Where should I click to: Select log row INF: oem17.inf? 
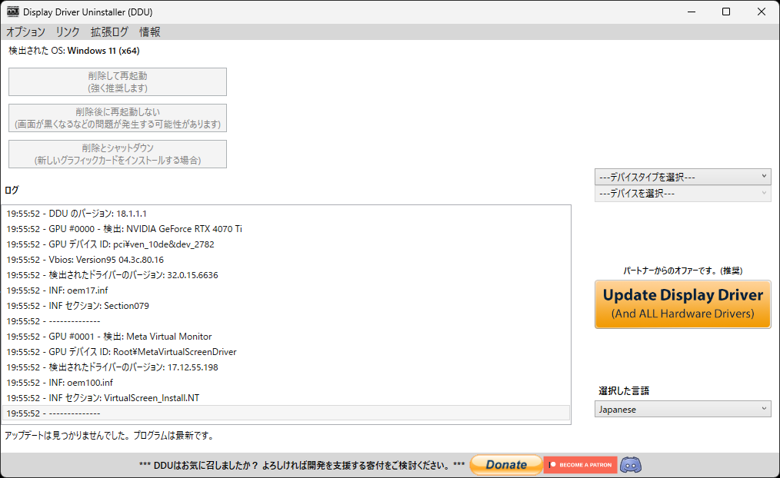286,290
